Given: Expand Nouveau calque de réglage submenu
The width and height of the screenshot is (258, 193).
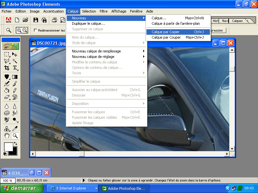Looking at the screenshot, I should pos(106,57).
